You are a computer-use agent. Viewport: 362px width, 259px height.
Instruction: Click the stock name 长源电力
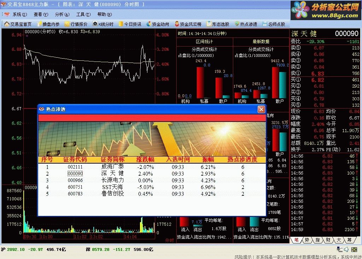click(x=113, y=180)
